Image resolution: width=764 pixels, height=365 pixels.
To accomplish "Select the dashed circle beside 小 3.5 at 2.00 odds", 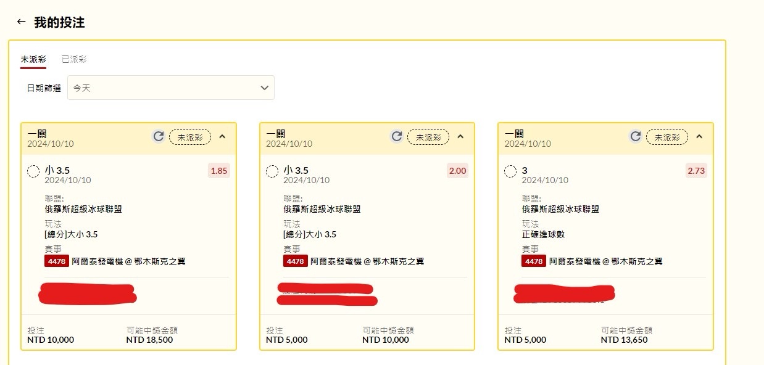I will pyautogui.click(x=272, y=171).
